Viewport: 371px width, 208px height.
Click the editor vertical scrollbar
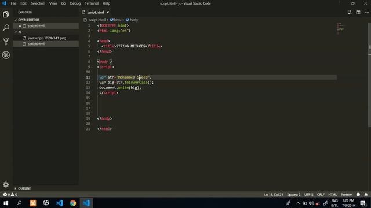369,76
